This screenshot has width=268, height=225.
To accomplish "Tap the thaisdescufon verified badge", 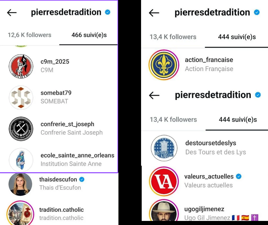I will pyautogui.click(x=82, y=179).
